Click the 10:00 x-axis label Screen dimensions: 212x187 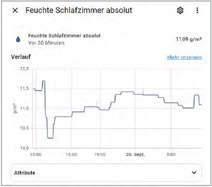(36, 155)
